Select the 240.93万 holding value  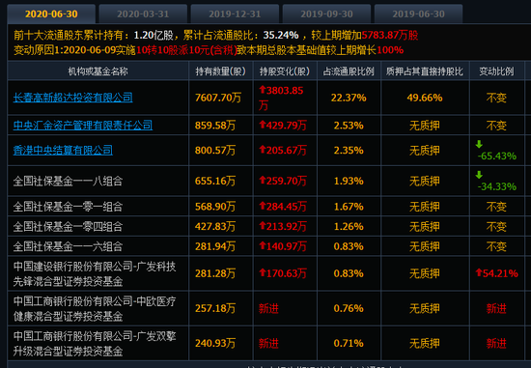[215, 343]
